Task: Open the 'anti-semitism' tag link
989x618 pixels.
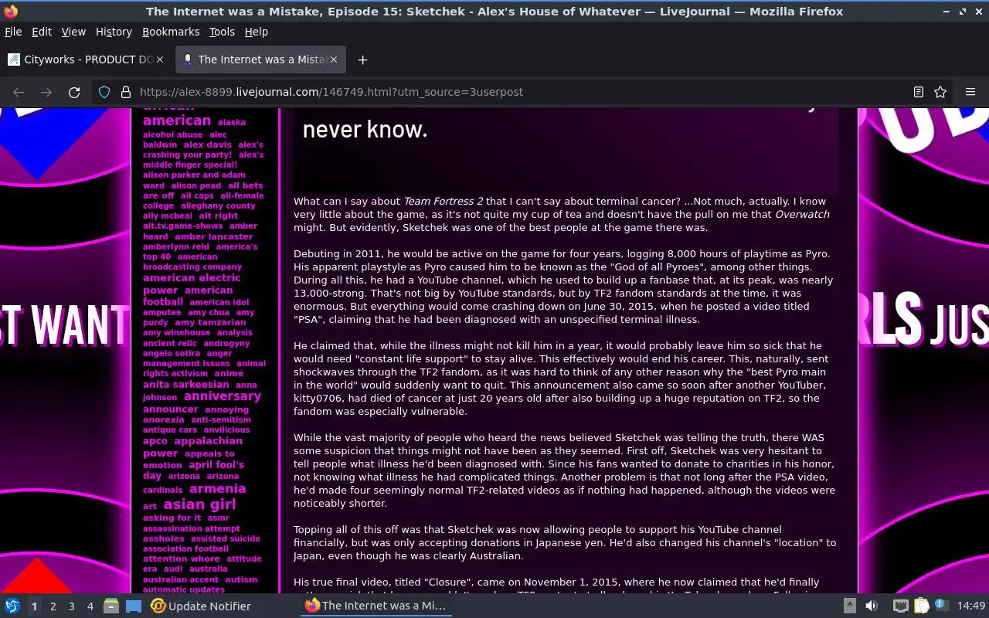Action: [221, 420]
